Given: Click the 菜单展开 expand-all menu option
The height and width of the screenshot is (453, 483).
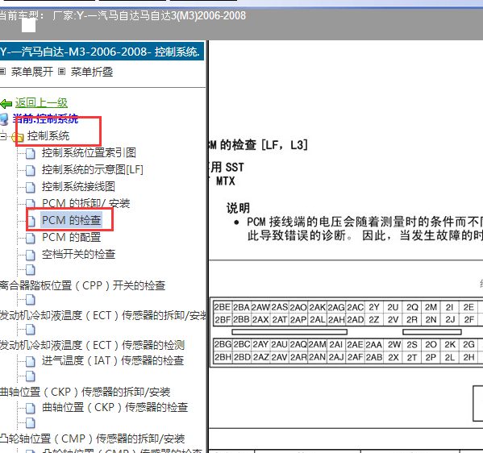Looking at the screenshot, I should point(32,72).
